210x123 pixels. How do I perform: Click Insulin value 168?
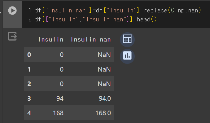tap(58, 113)
